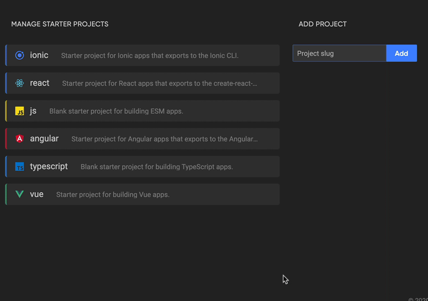
Task: Select the angular project name
Action: point(44,139)
